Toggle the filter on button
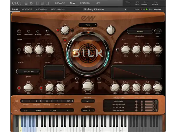This screenshot has height=132, width=176. tap(41, 88)
